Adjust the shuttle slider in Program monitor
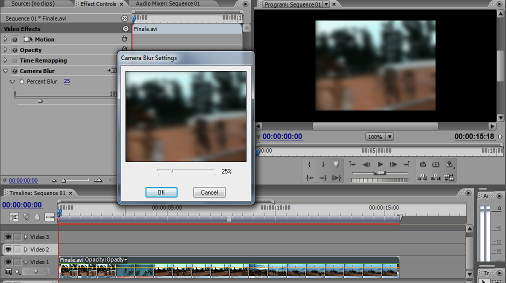The image size is (506, 283). coord(379,173)
